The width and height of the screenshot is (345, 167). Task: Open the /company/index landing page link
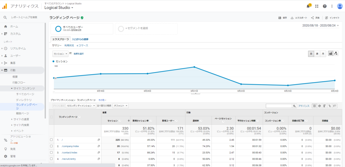70,146
